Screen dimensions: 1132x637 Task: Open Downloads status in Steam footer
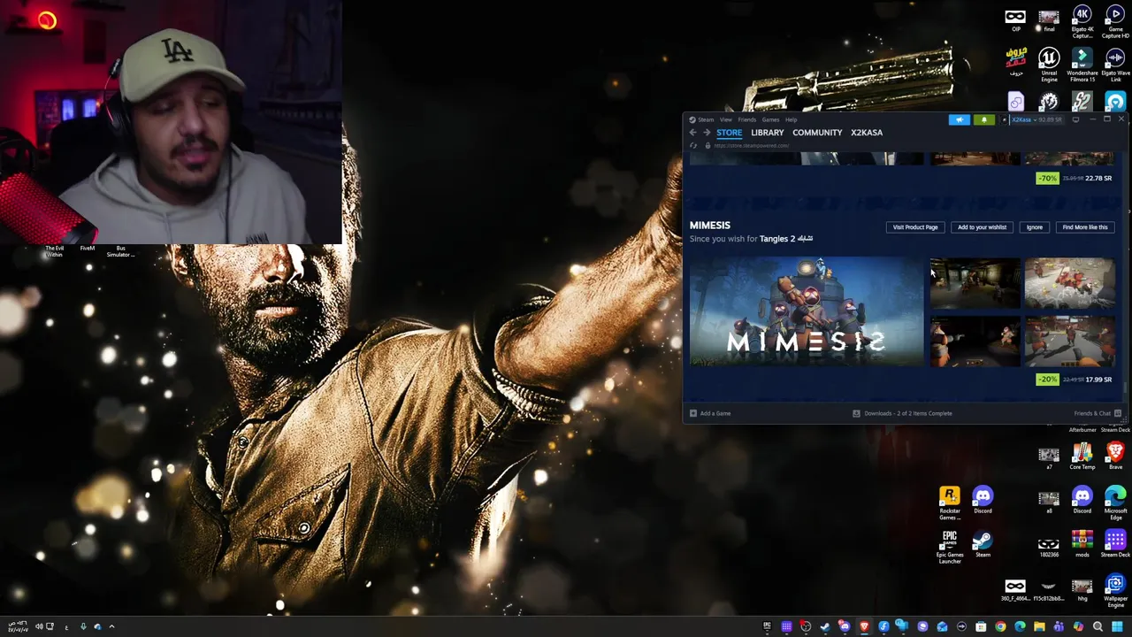pyautogui.click(x=903, y=413)
